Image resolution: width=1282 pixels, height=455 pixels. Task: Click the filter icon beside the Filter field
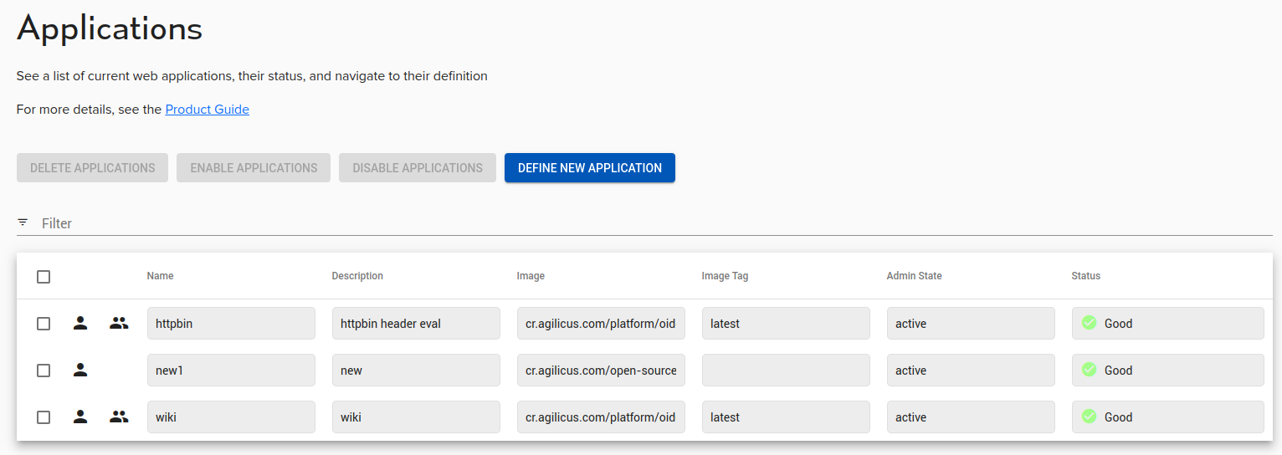tap(23, 222)
